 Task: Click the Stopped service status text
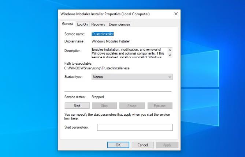pos(98,97)
